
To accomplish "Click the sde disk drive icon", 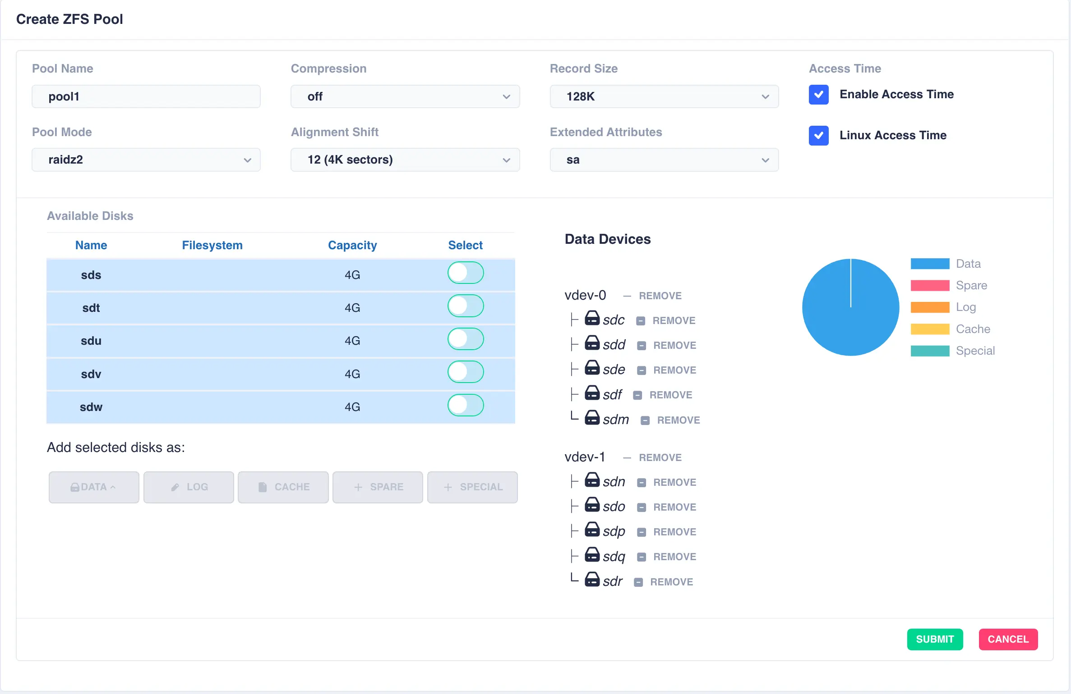I will click(592, 368).
